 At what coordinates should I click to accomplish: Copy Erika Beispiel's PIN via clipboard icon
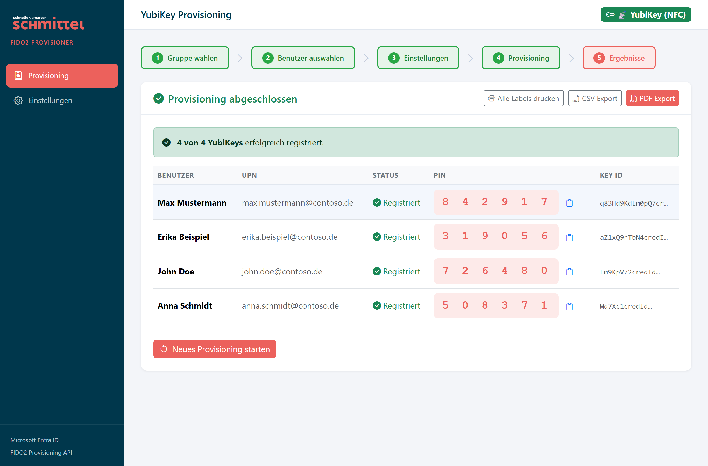[x=569, y=237]
